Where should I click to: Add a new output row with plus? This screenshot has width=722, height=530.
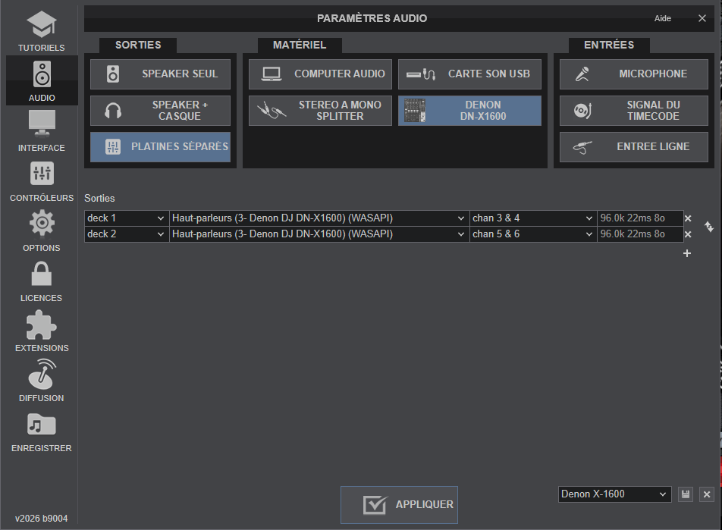[687, 253]
